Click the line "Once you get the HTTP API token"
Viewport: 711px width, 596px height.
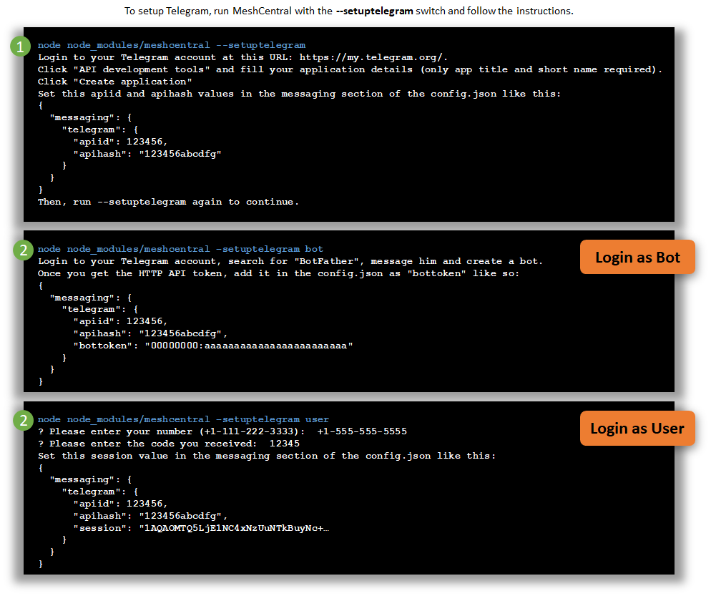[278, 273]
